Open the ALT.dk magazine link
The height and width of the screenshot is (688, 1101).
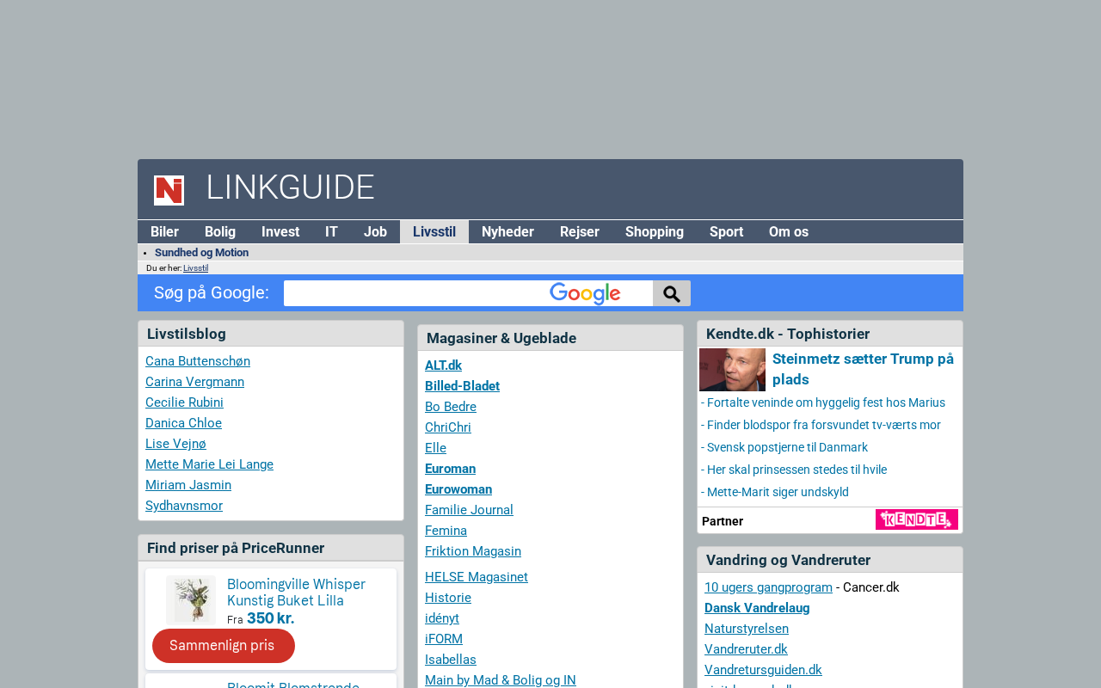click(x=443, y=365)
